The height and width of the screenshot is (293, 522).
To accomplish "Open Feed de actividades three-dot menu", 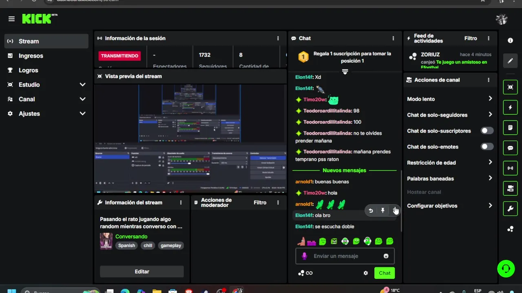I will click(489, 38).
